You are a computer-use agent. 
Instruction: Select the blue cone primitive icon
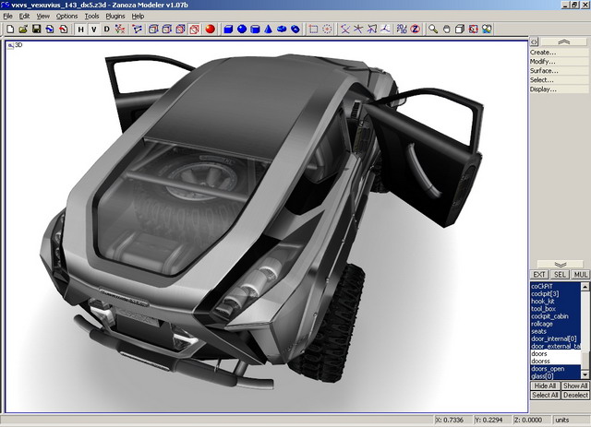269,29
